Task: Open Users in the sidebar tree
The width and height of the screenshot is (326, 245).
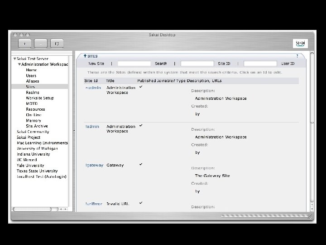Action: pyautogui.click(x=31, y=76)
